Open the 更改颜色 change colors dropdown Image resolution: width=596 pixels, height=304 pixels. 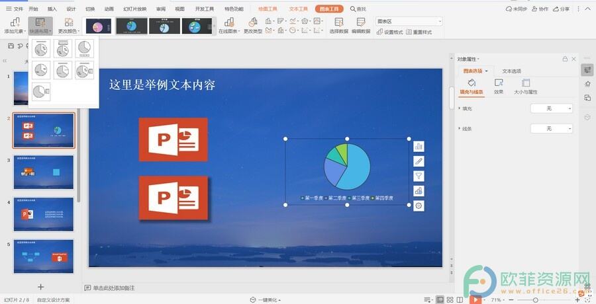coord(68,25)
